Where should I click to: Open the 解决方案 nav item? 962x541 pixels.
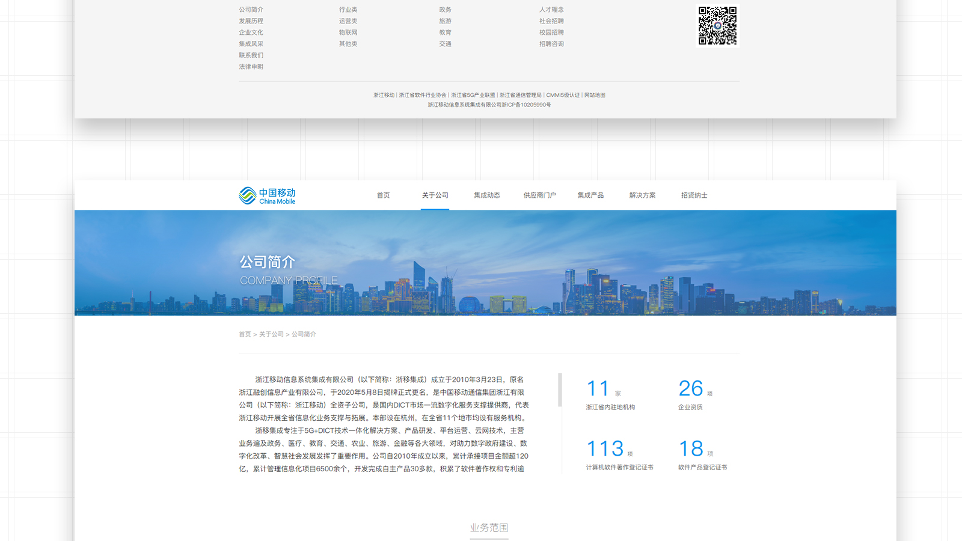pos(642,195)
